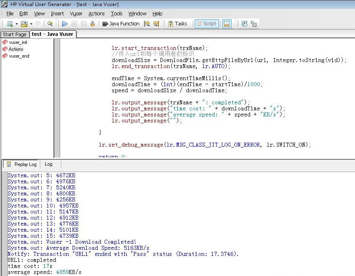Select vuser_init in the script tree
The image size is (355, 276).
tap(18, 42)
